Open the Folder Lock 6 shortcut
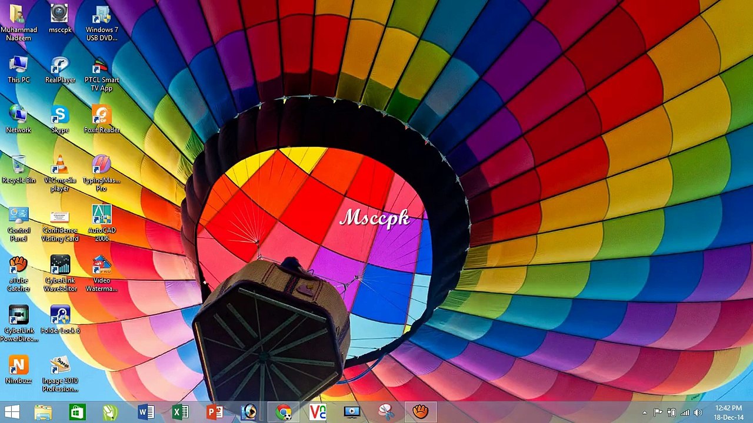Image resolution: width=753 pixels, height=423 pixels. pyautogui.click(x=60, y=320)
